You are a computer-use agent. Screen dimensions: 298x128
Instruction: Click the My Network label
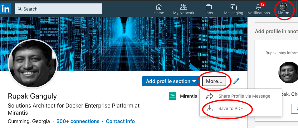tap(183, 13)
